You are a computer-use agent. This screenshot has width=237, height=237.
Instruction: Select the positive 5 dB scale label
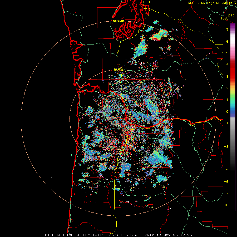(227, 53)
